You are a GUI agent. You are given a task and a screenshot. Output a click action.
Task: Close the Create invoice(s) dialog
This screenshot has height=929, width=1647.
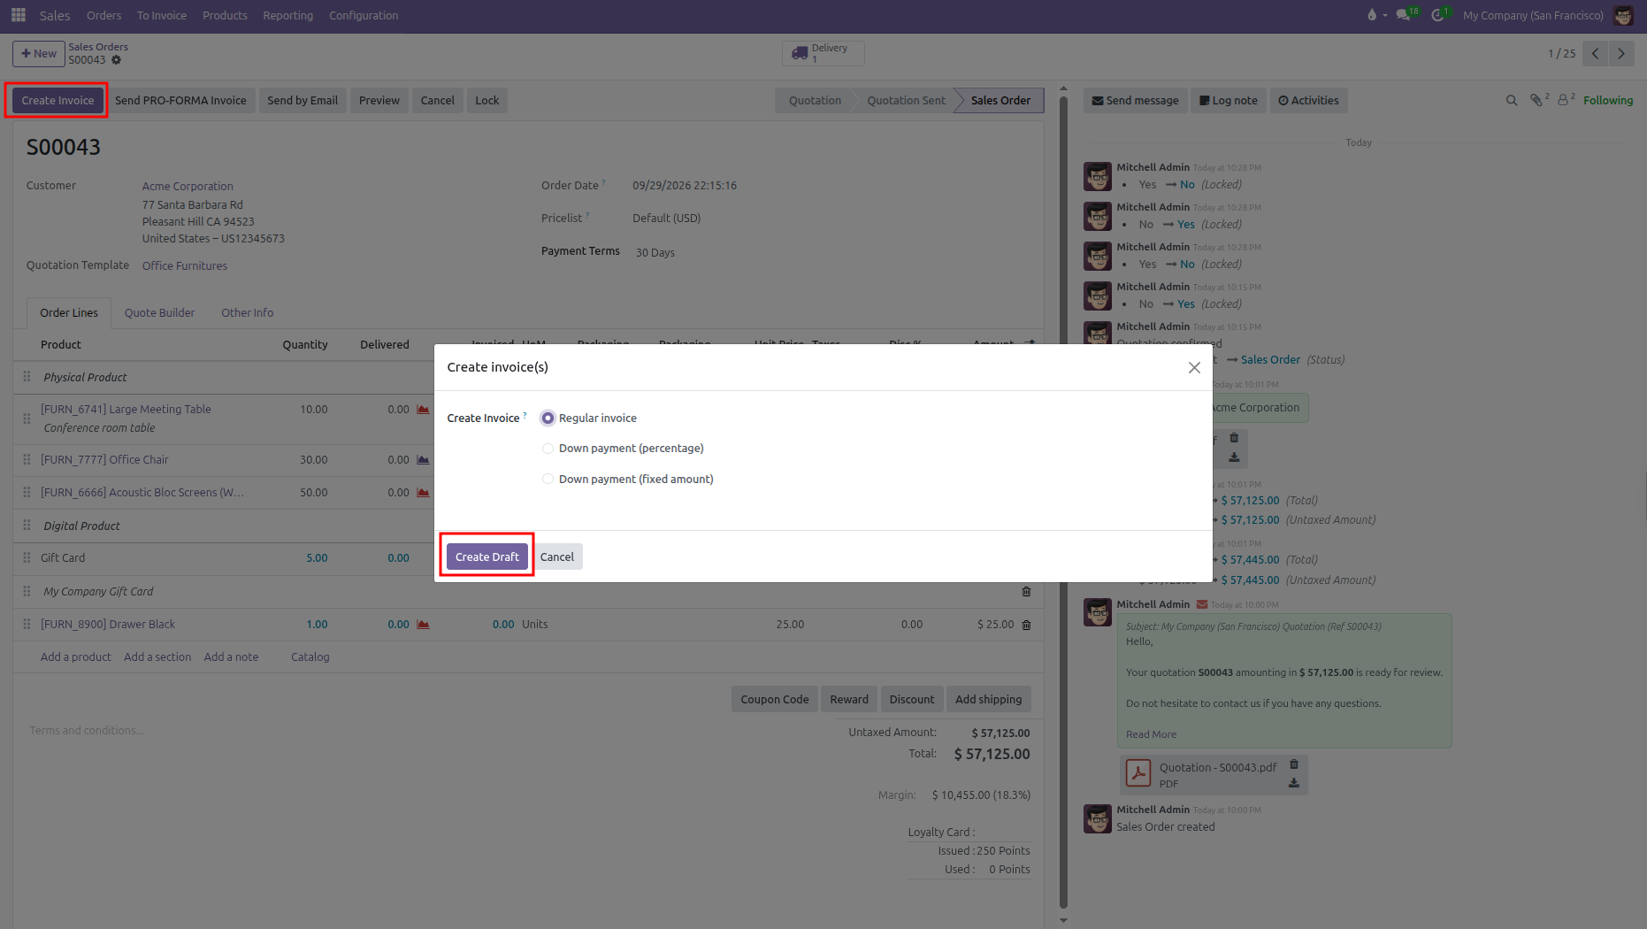click(1194, 367)
